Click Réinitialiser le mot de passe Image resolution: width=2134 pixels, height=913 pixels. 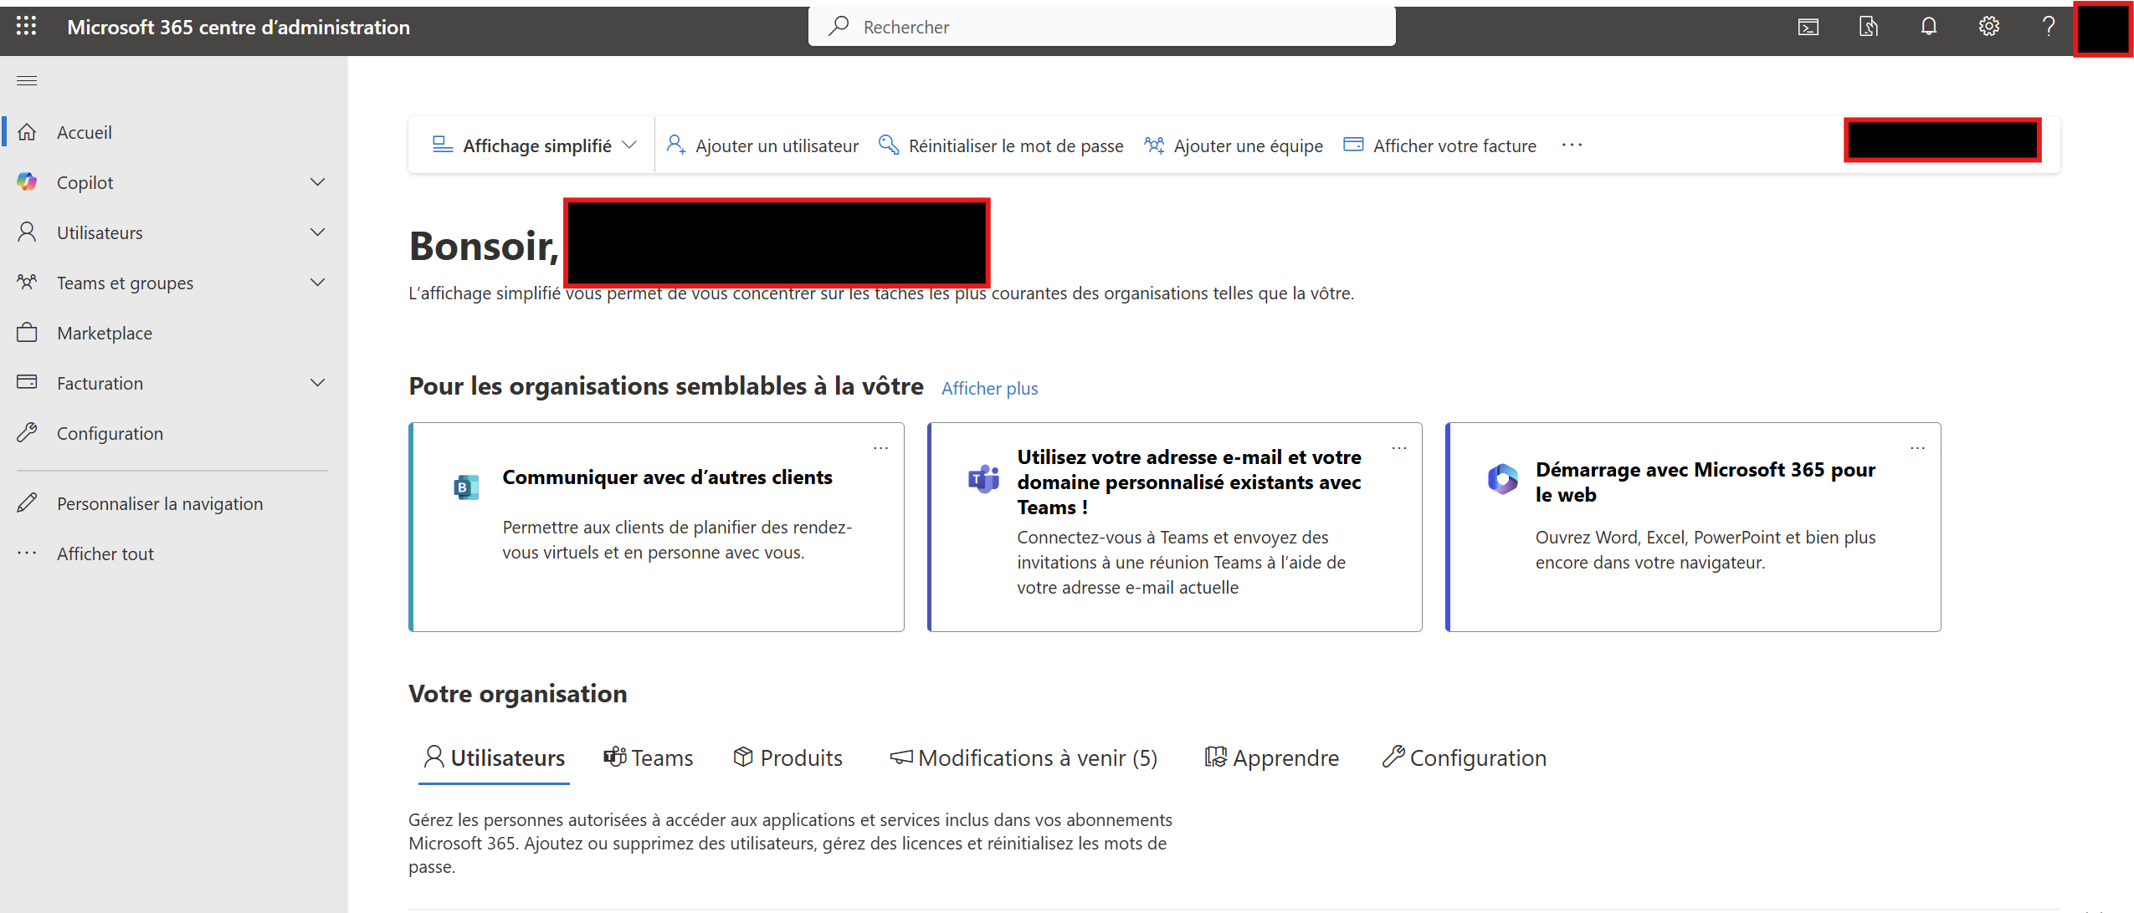1001,145
